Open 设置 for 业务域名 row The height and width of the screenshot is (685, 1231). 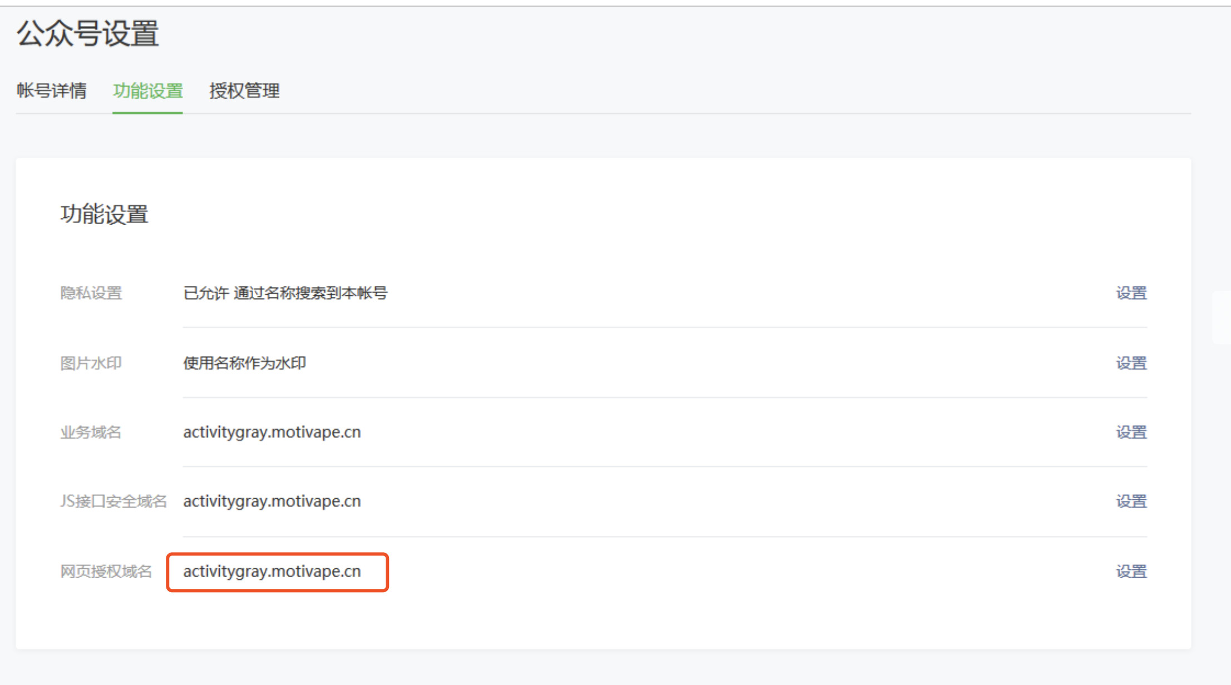(1131, 432)
